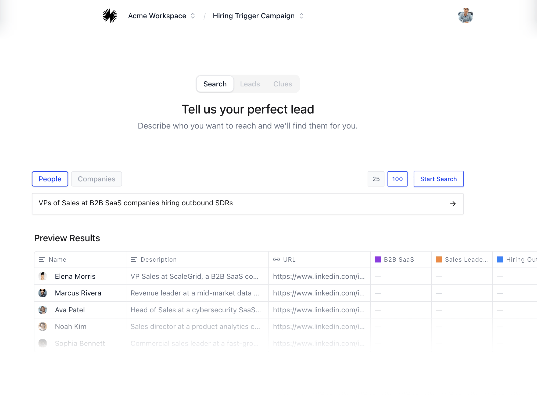Viewport: 537px width, 395px height.
Task: Click the URL column link icon
Action: (x=277, y=259)
